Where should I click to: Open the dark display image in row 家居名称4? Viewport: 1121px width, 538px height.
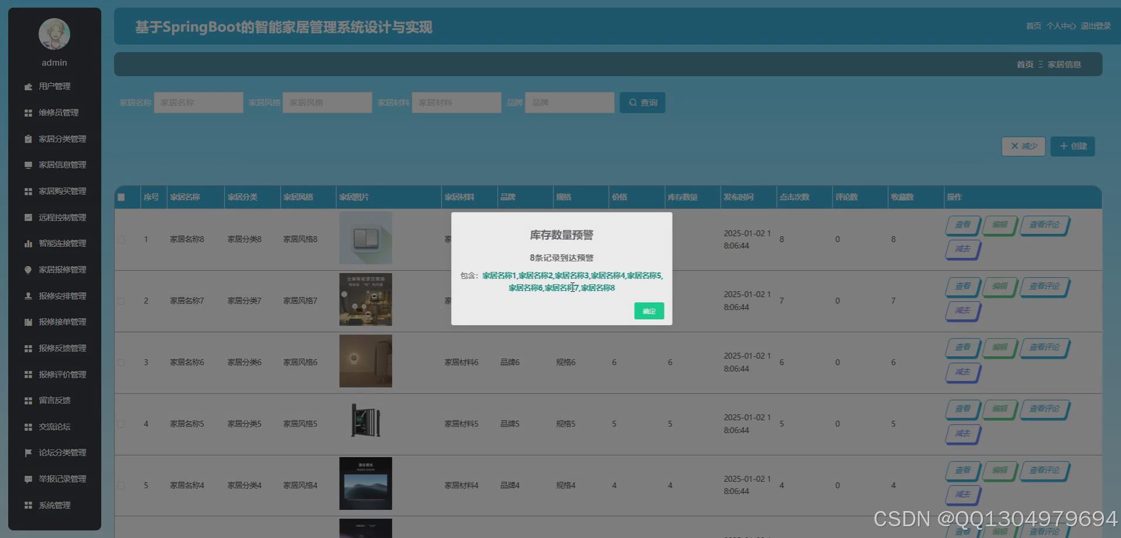click(x=366, y=484)
